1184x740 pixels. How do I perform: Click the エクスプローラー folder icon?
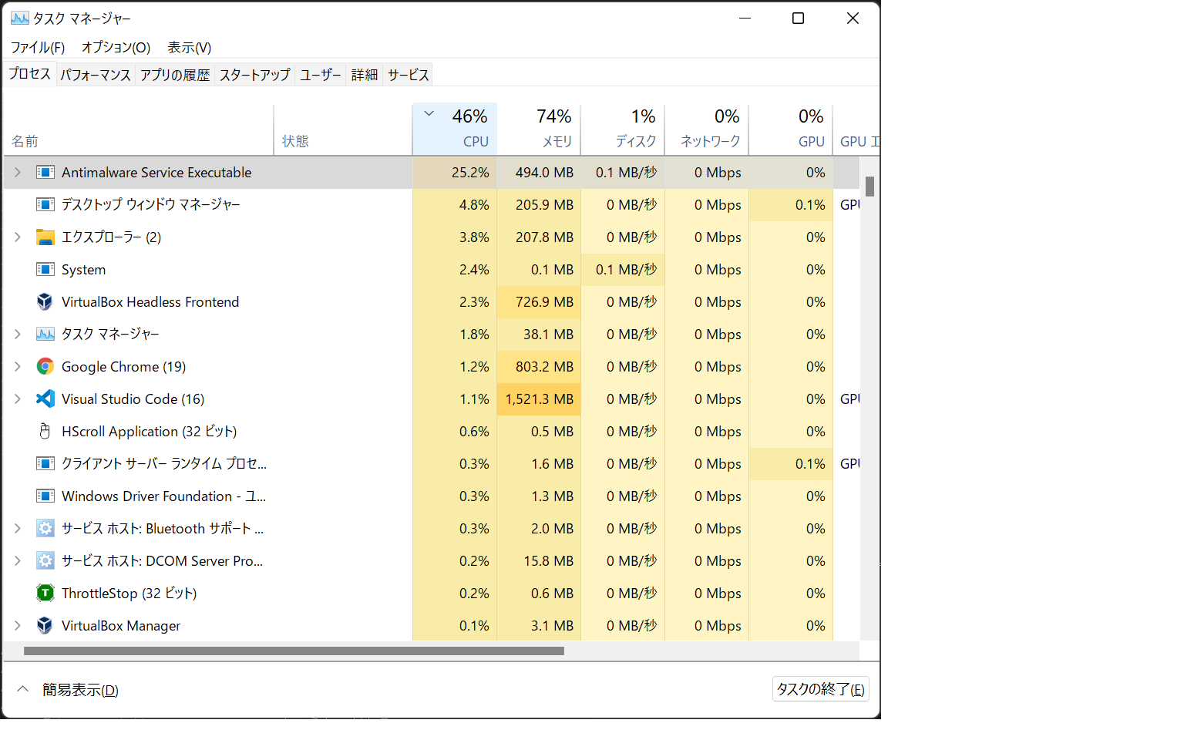[45, 237]
